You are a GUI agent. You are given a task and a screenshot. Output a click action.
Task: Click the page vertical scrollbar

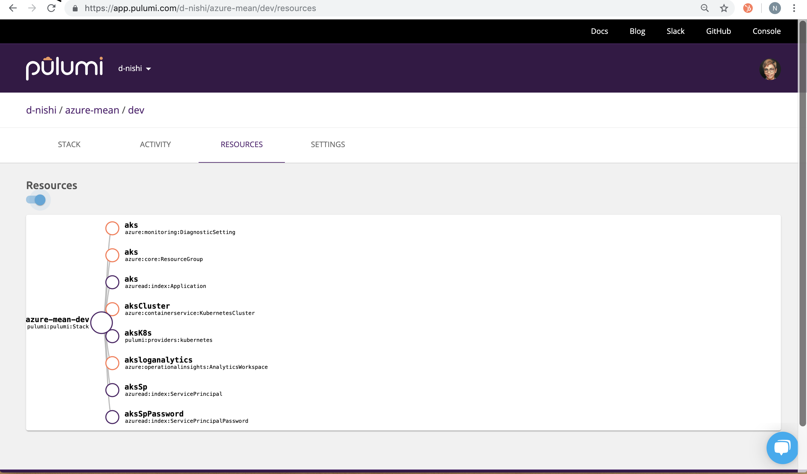(802, 224)
